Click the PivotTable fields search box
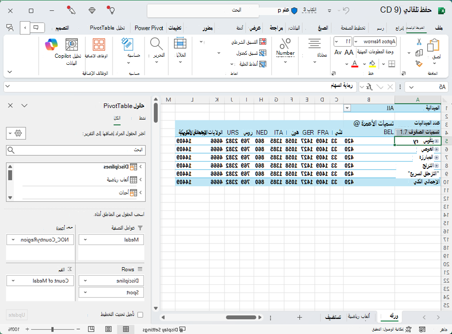The image size is (452, 334). click(x=76, y=150)
